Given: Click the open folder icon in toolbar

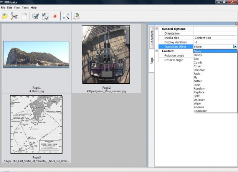Looking at the screenshot, I should tap(5, 16).
